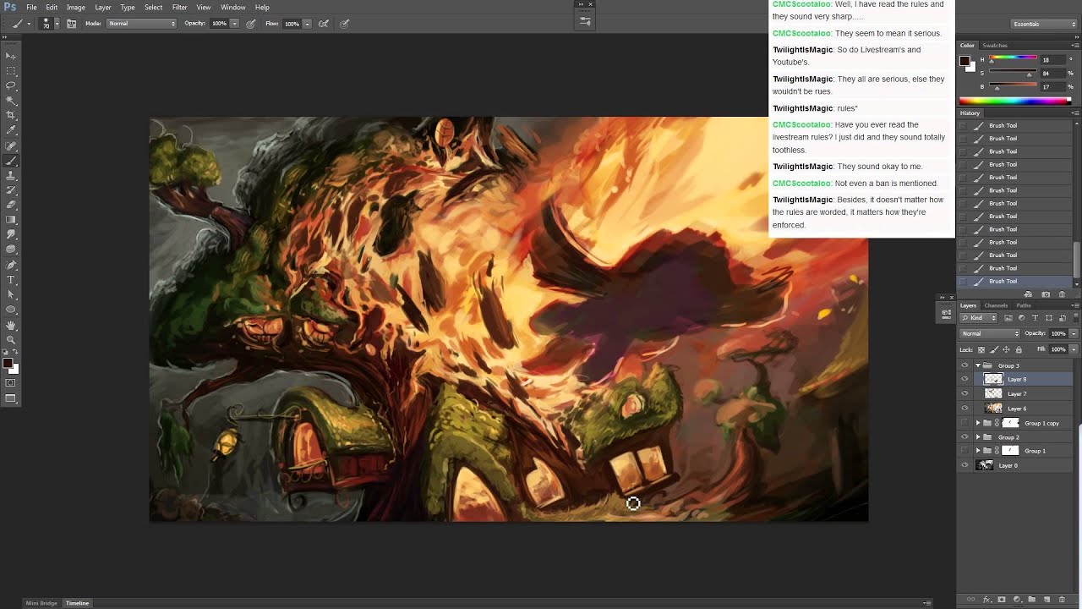Image resolution: width=1082 pixels, height=609 pixels.
Task: Toggle visibility of Layer 6
Action: [965, 409]
